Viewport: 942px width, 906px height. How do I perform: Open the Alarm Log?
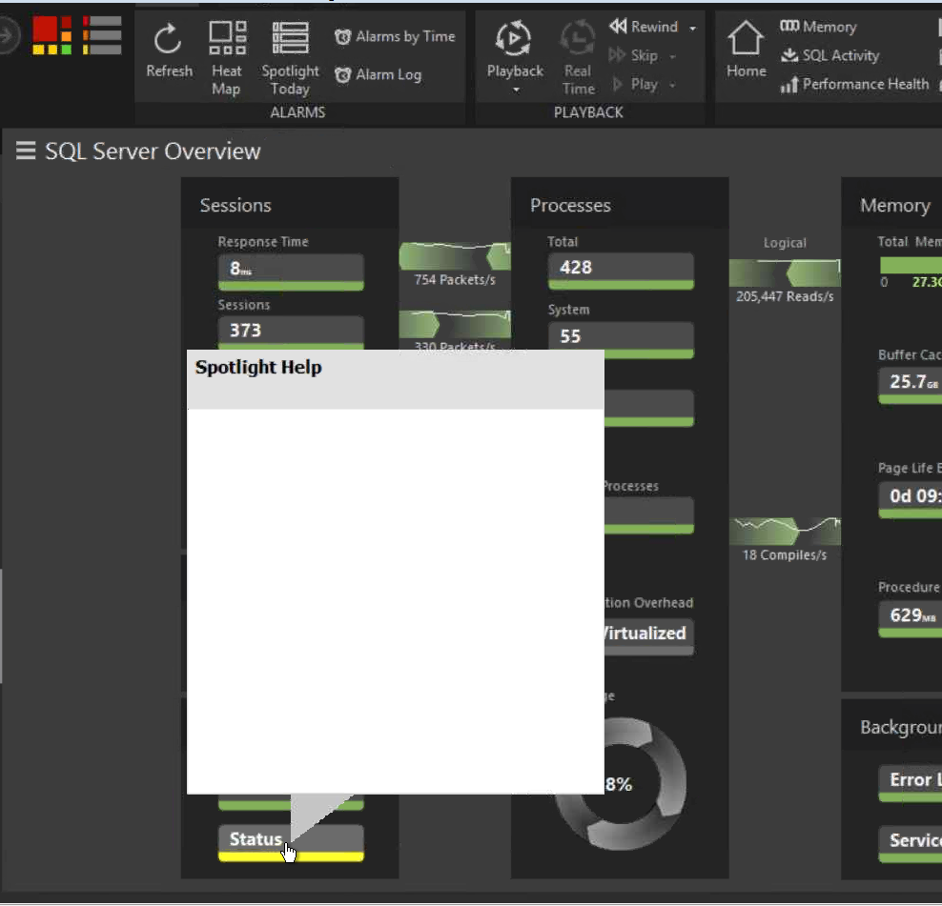pos(378,75)
